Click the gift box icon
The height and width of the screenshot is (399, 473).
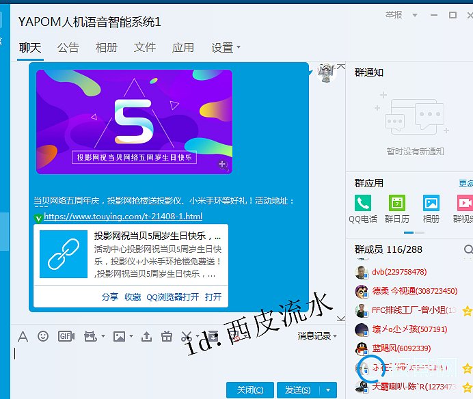(x=167, y=336)
